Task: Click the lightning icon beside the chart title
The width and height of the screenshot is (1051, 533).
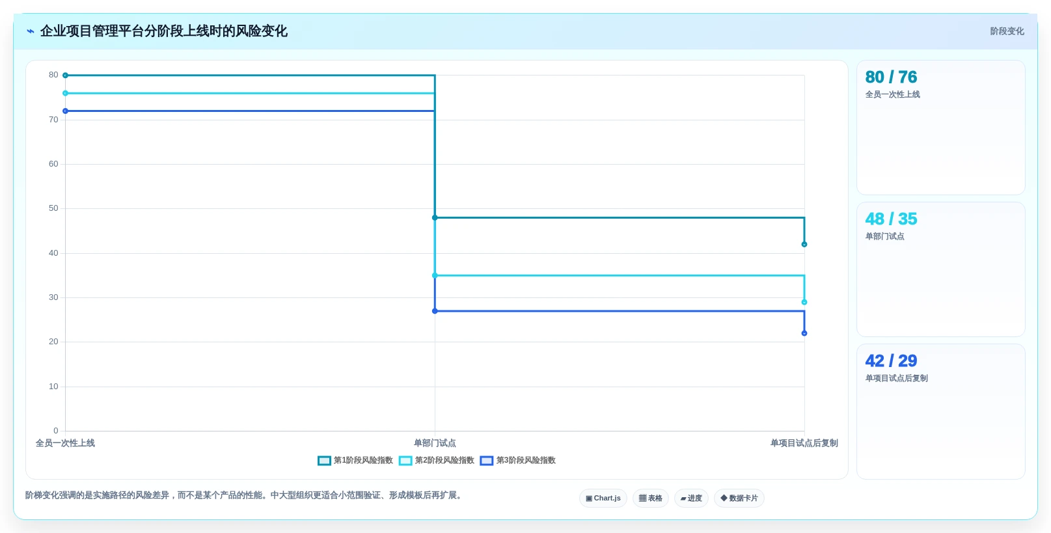Action: 31,31
